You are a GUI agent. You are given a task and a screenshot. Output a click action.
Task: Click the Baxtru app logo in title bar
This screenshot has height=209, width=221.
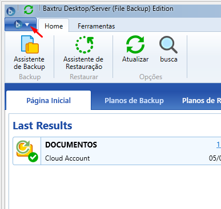click(11, 11)
